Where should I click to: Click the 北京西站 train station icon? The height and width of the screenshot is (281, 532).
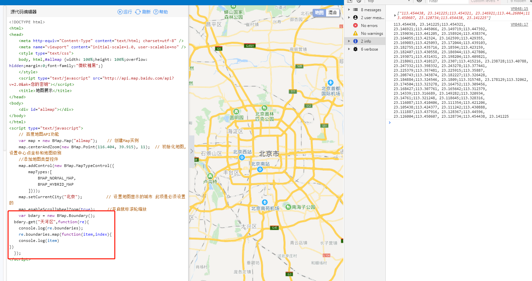coord(242,157)
